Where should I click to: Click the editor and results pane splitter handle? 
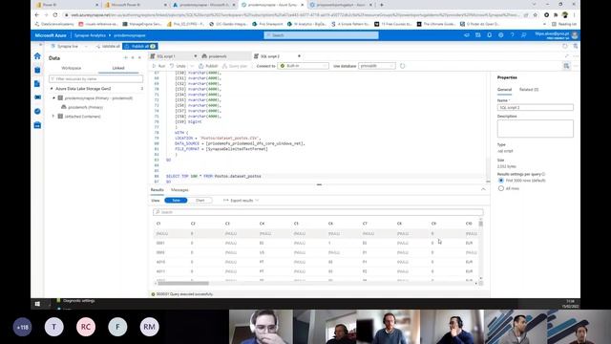click(x=319, y=184)
